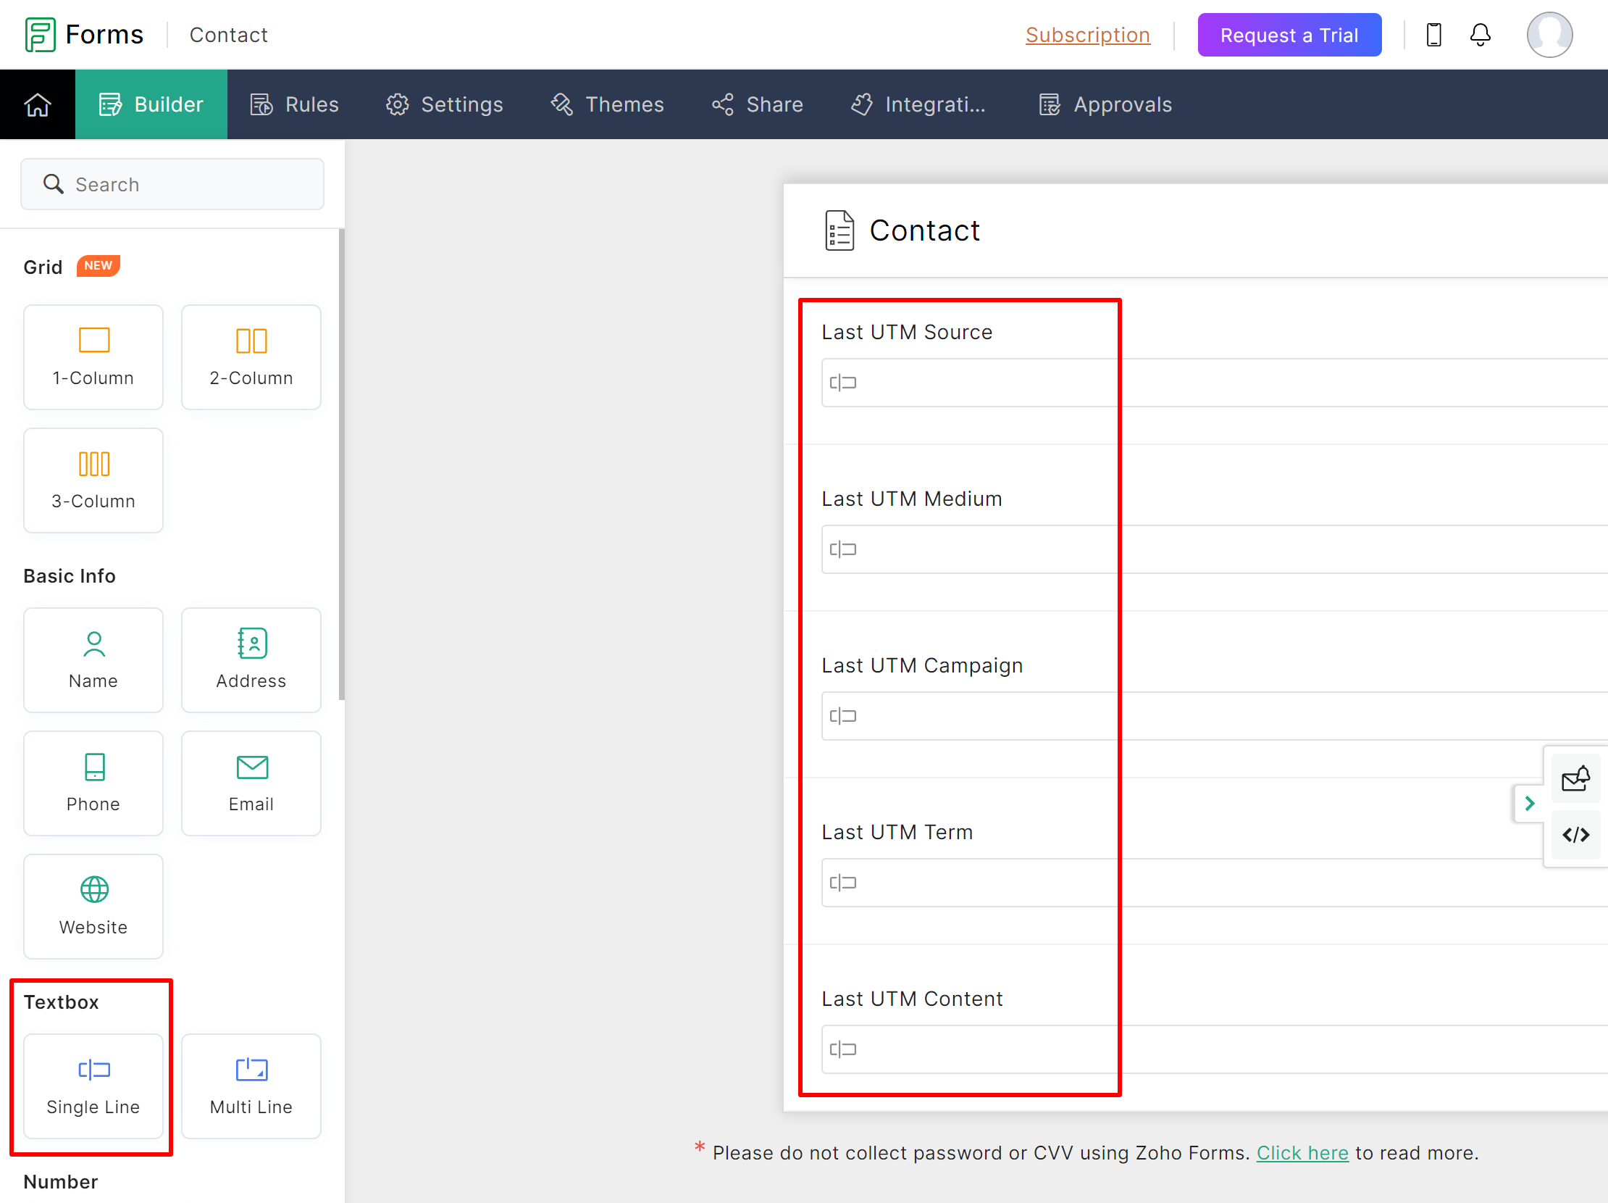Image resolution: width=1608 pixels, height=1203 pixels.
Task: Add the Phone field
Action: tap(93, 783)
